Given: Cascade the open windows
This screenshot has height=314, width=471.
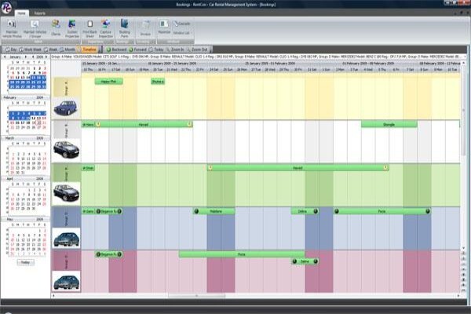Looking at the screenshot, I should coord(182,24).
